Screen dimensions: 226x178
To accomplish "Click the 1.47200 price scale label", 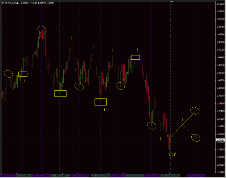I will 221,42.
